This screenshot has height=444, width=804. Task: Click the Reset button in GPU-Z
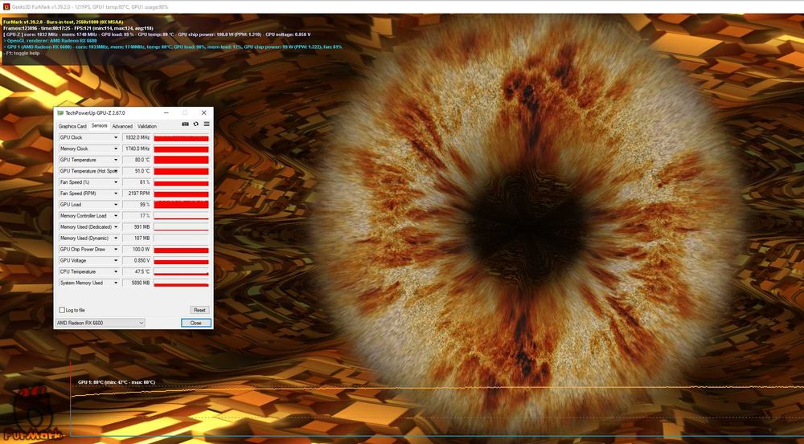click(199, 310)
